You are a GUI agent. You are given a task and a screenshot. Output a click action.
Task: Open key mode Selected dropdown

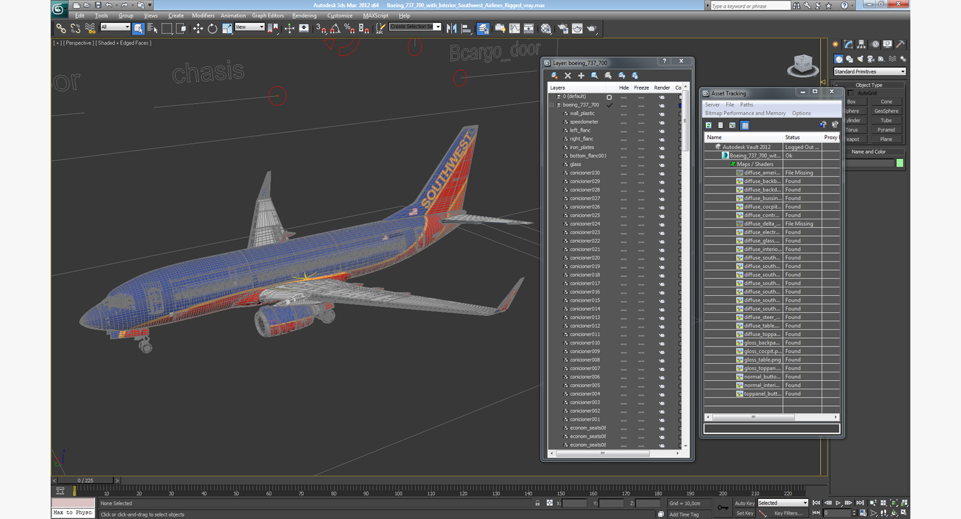pos(783,503)
